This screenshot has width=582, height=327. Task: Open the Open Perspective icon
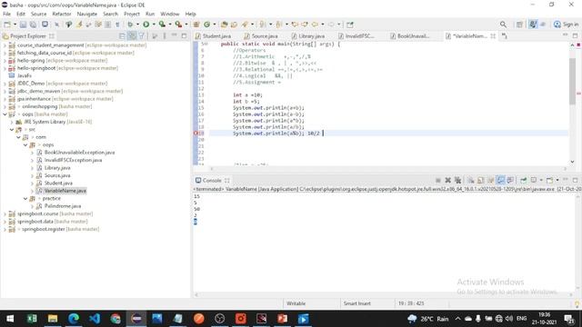(x=519, y=25)
